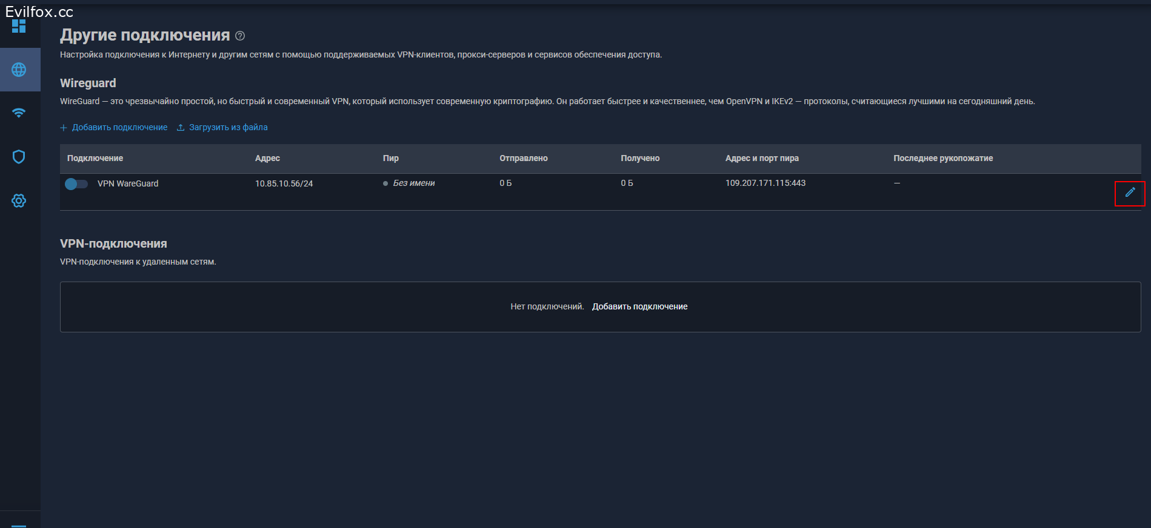Click the VPN WareGuard connection name
Image resolution: width=1151 pixels, height=528 pixels.
point(128,183)
